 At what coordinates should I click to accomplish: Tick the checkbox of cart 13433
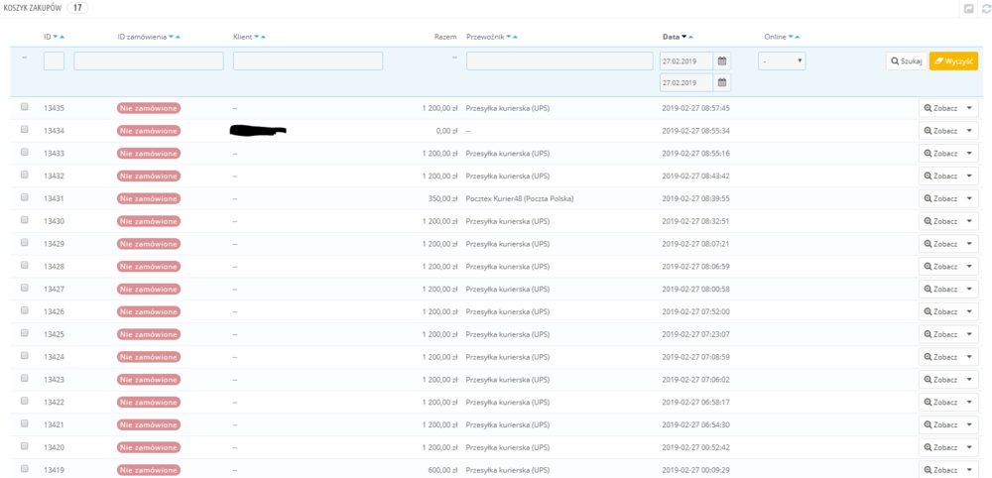pyautogui.click(x=25, y=152)
